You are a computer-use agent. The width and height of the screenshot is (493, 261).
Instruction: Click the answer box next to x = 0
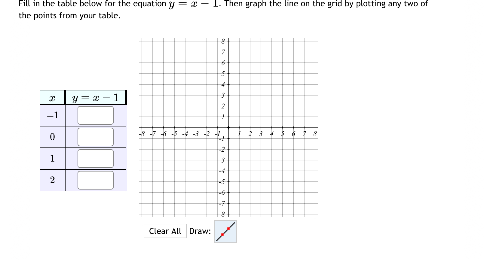click(x=95, y=137)
